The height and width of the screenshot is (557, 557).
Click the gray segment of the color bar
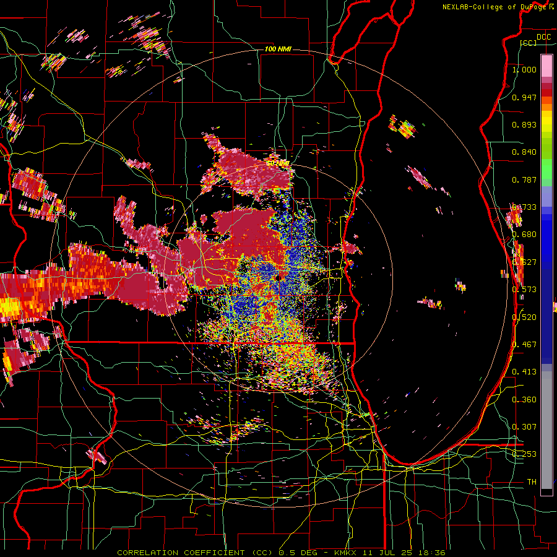coord(546,430)
